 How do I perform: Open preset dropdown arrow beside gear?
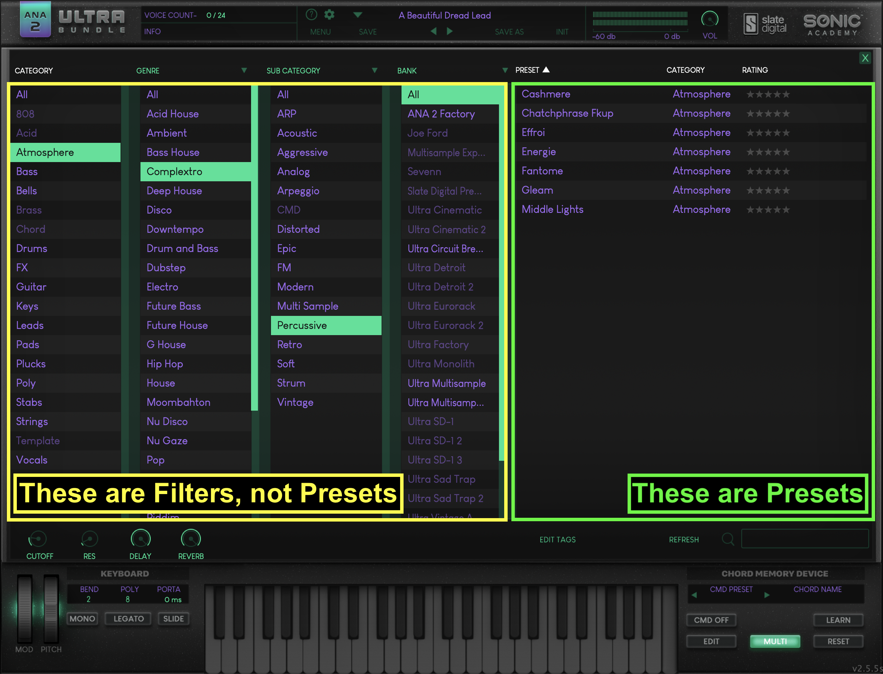coord(358,15)
